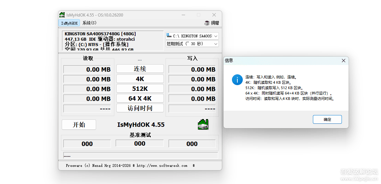Click the green hard drive benchmark icon
381x184 pixels.
(x=203, y=124)
